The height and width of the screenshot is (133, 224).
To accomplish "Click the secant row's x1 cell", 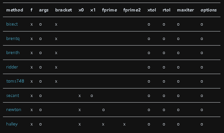I will (x=92, y=96).
